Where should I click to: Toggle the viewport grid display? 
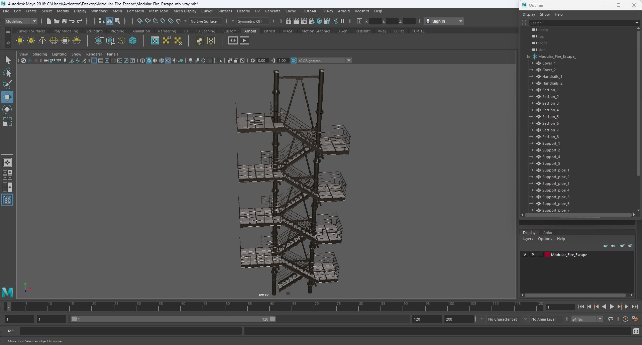tap(94, 61)
